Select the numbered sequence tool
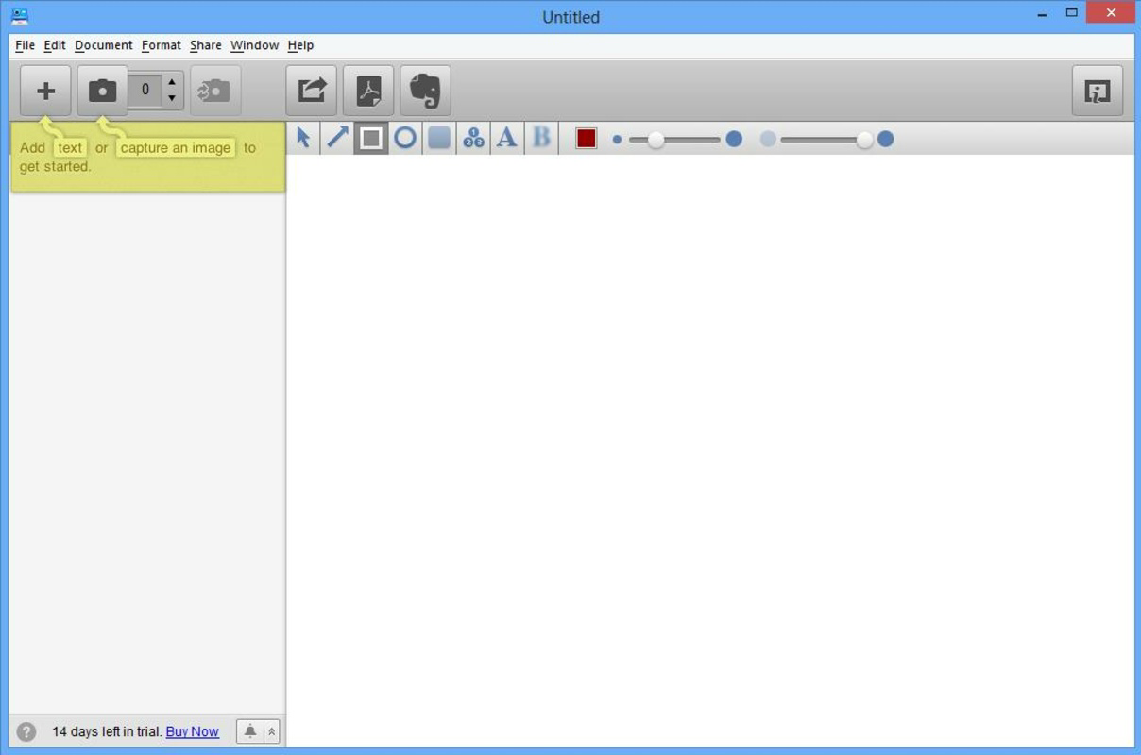This screenshot has width=1141, height=755. coord(473,138)
